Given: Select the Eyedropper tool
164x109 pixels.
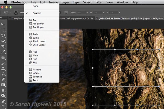Looking at the screenshot, I should point(4,52).
